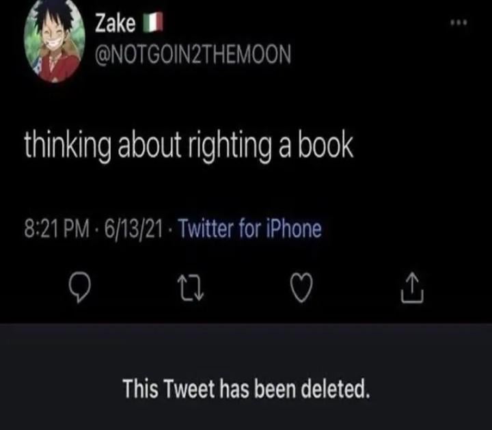This screenshot has width=492, height=430.
Task: Open the share sheet using upload arrow icon
Action: point(412,287)
